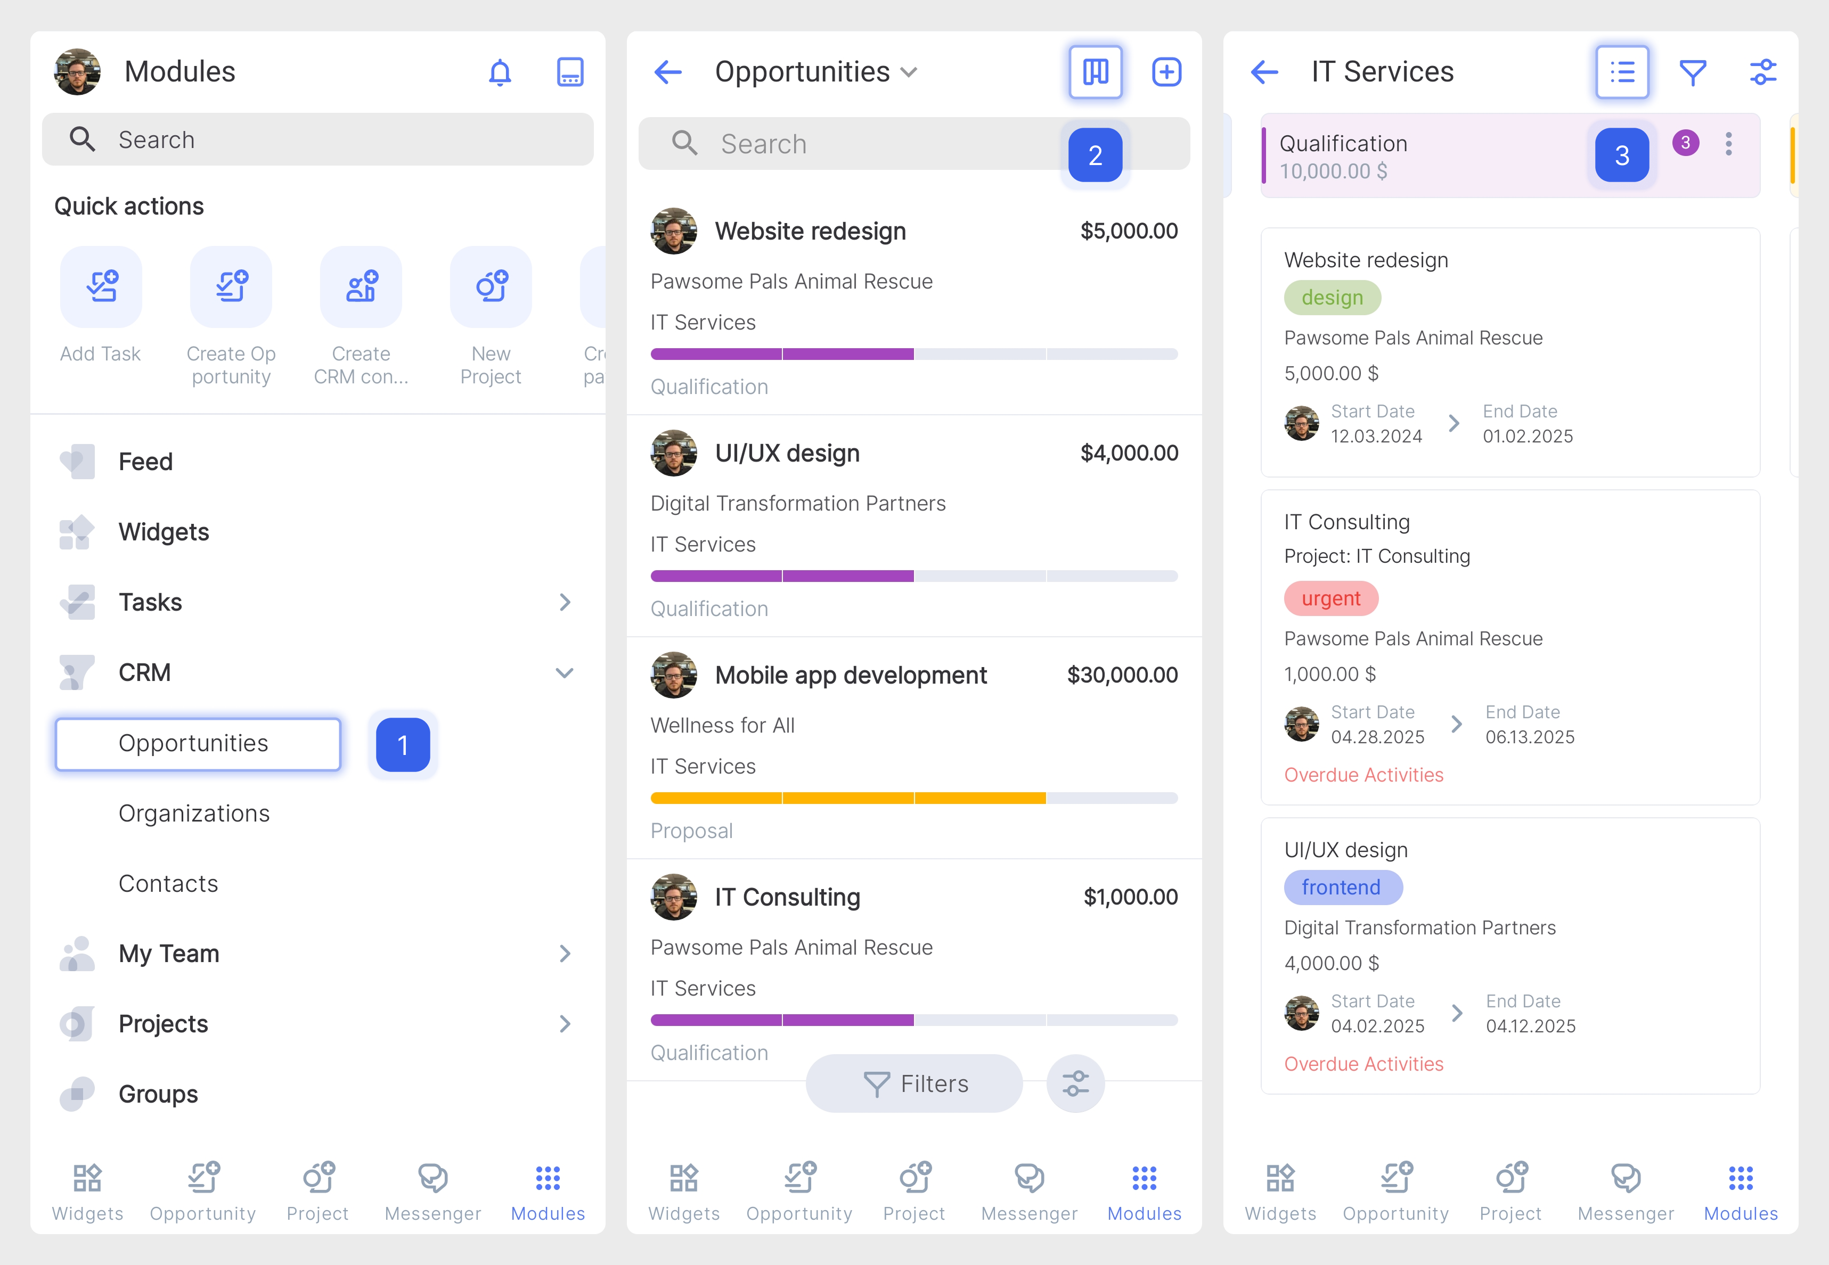Screen dimensions: 1829x1265
Task: Click Widgets tab in IT Services bottom bar
Action: (1280, 1192)
